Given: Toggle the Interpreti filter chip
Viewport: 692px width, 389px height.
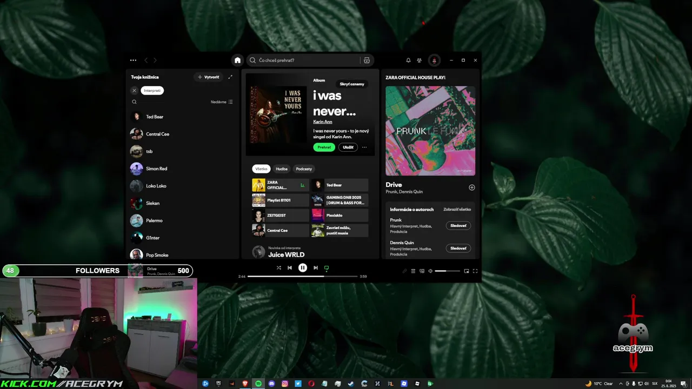Looking at the screenshot, I should (x=152, y=91).
